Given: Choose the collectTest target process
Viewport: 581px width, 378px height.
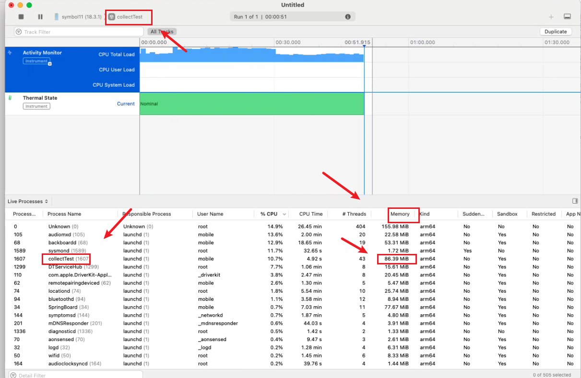Looking at the screenshot, I should [129, 17].
